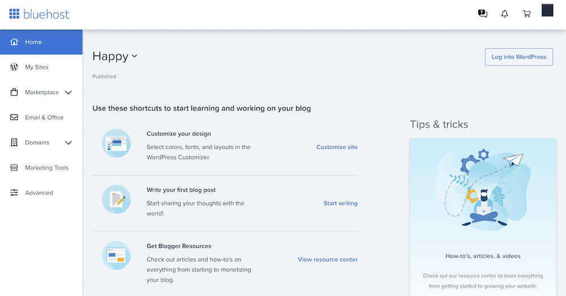Image resolution: width=566 pixels, height=296 pixels.
Task: Click the 'Get Blogger Resources' heading
Action: point(179,246)
